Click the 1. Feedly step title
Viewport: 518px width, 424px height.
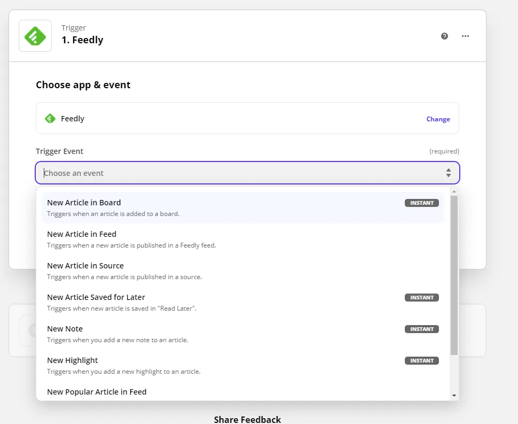82,40
